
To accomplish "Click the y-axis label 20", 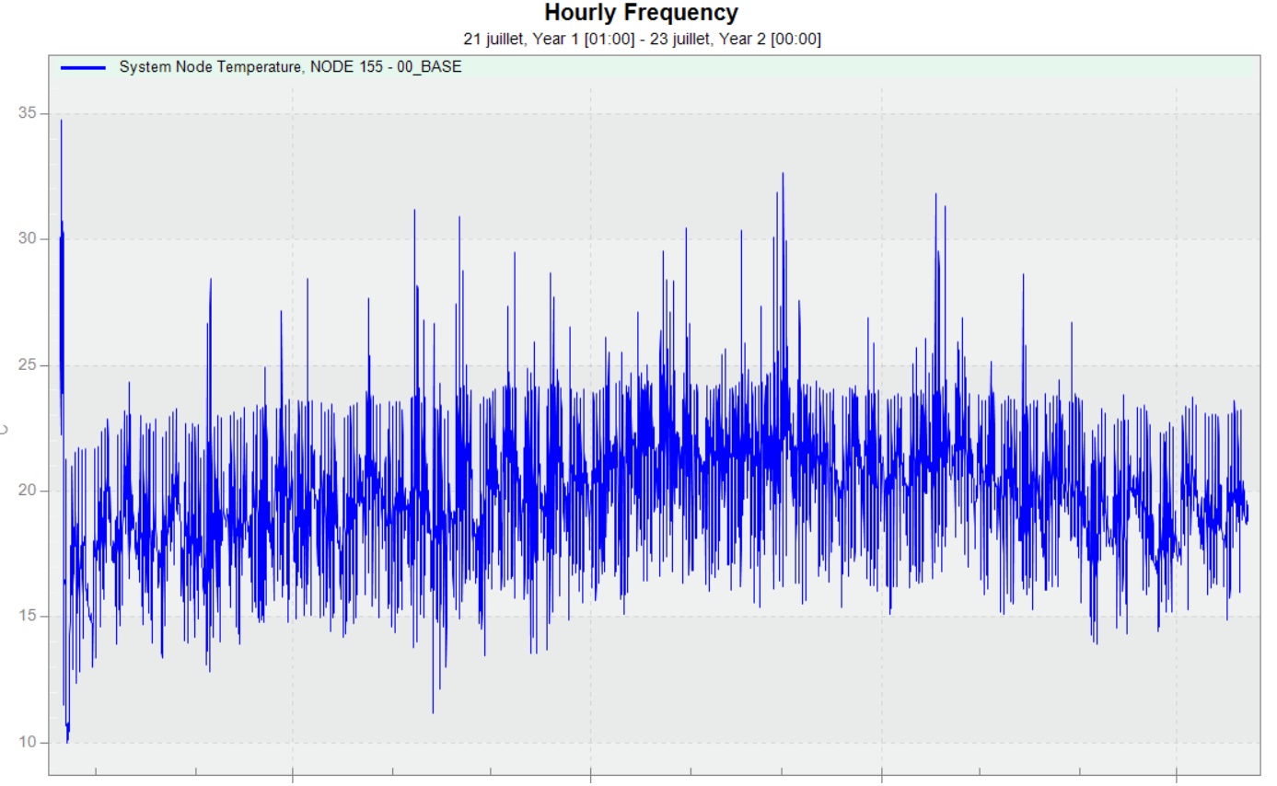I will pos(27,491).
